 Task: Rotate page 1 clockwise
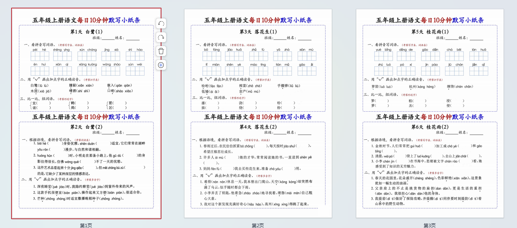click(161, 37)
